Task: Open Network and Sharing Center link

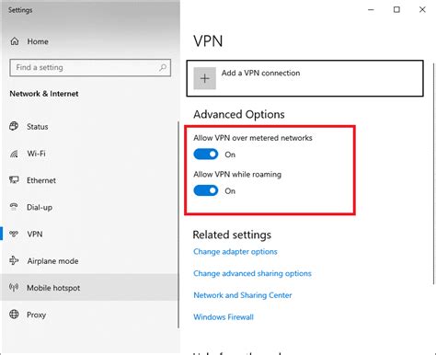Action: pyautogui.click(x=243, y=295)
